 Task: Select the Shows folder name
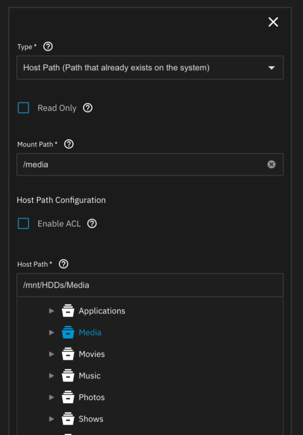tap(91, 419)
